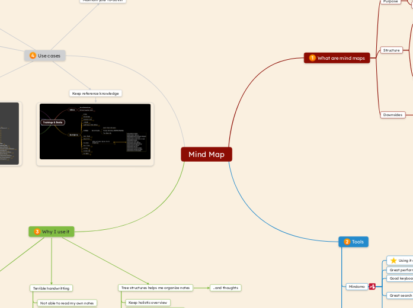
Task: Select Tree structures helps me organize notes
Action: 155,288
